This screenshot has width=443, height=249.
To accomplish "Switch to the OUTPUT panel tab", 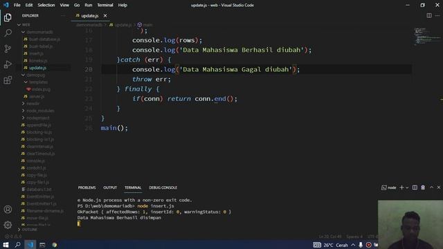I will click(110, 187).
